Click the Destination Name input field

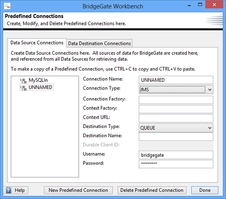176,137
